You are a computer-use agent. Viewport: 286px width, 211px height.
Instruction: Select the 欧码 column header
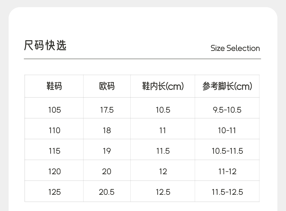(107, 86)
